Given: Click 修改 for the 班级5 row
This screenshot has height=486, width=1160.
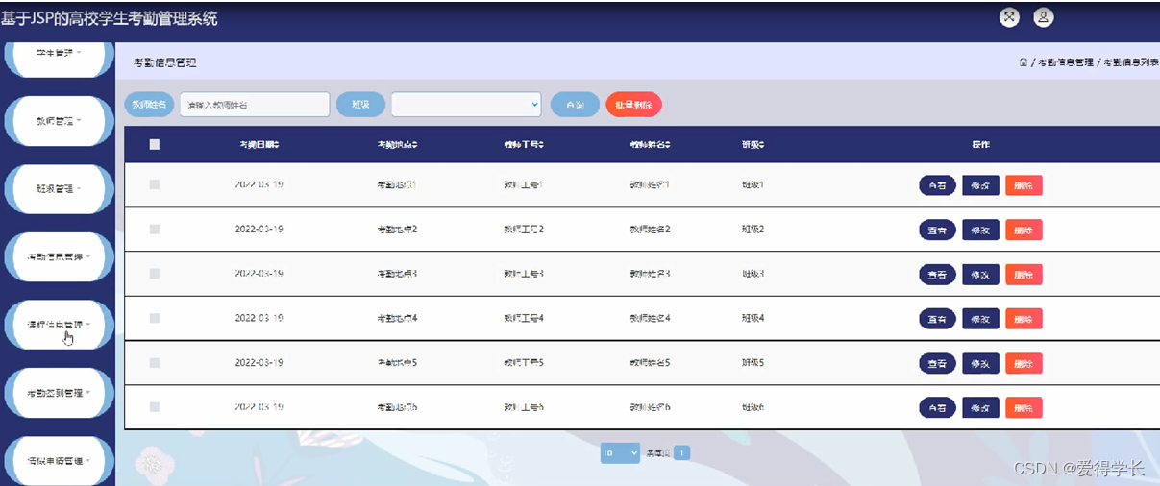Looking at the screenshot, I should coord(980,364).
